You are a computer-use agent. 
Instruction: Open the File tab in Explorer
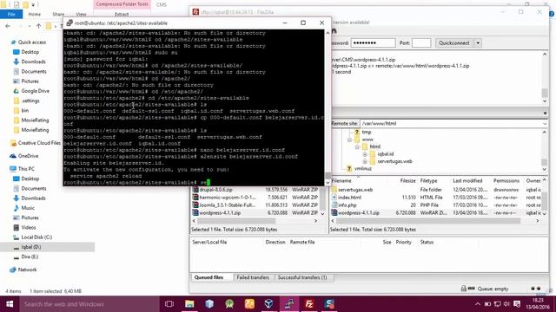coord(11,14)
